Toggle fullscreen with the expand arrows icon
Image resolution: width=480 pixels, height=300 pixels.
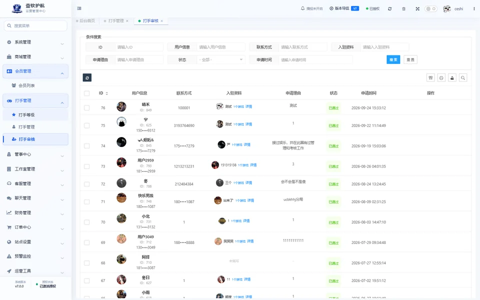click(x=417, y=9)
